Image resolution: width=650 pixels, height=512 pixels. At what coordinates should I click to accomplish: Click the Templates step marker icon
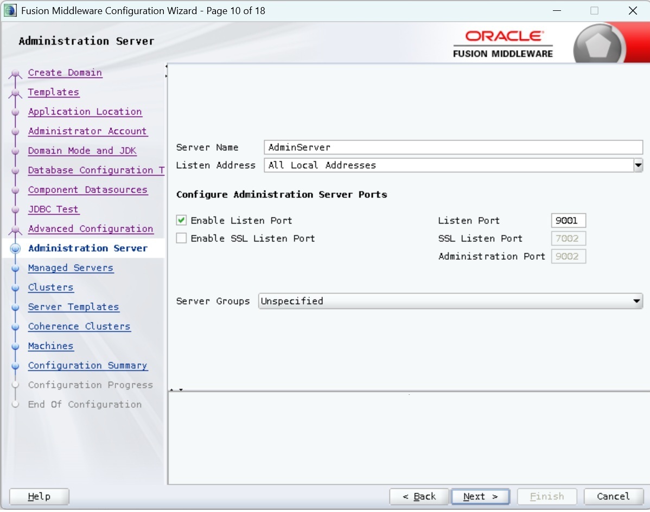click(x=15, y=93)
